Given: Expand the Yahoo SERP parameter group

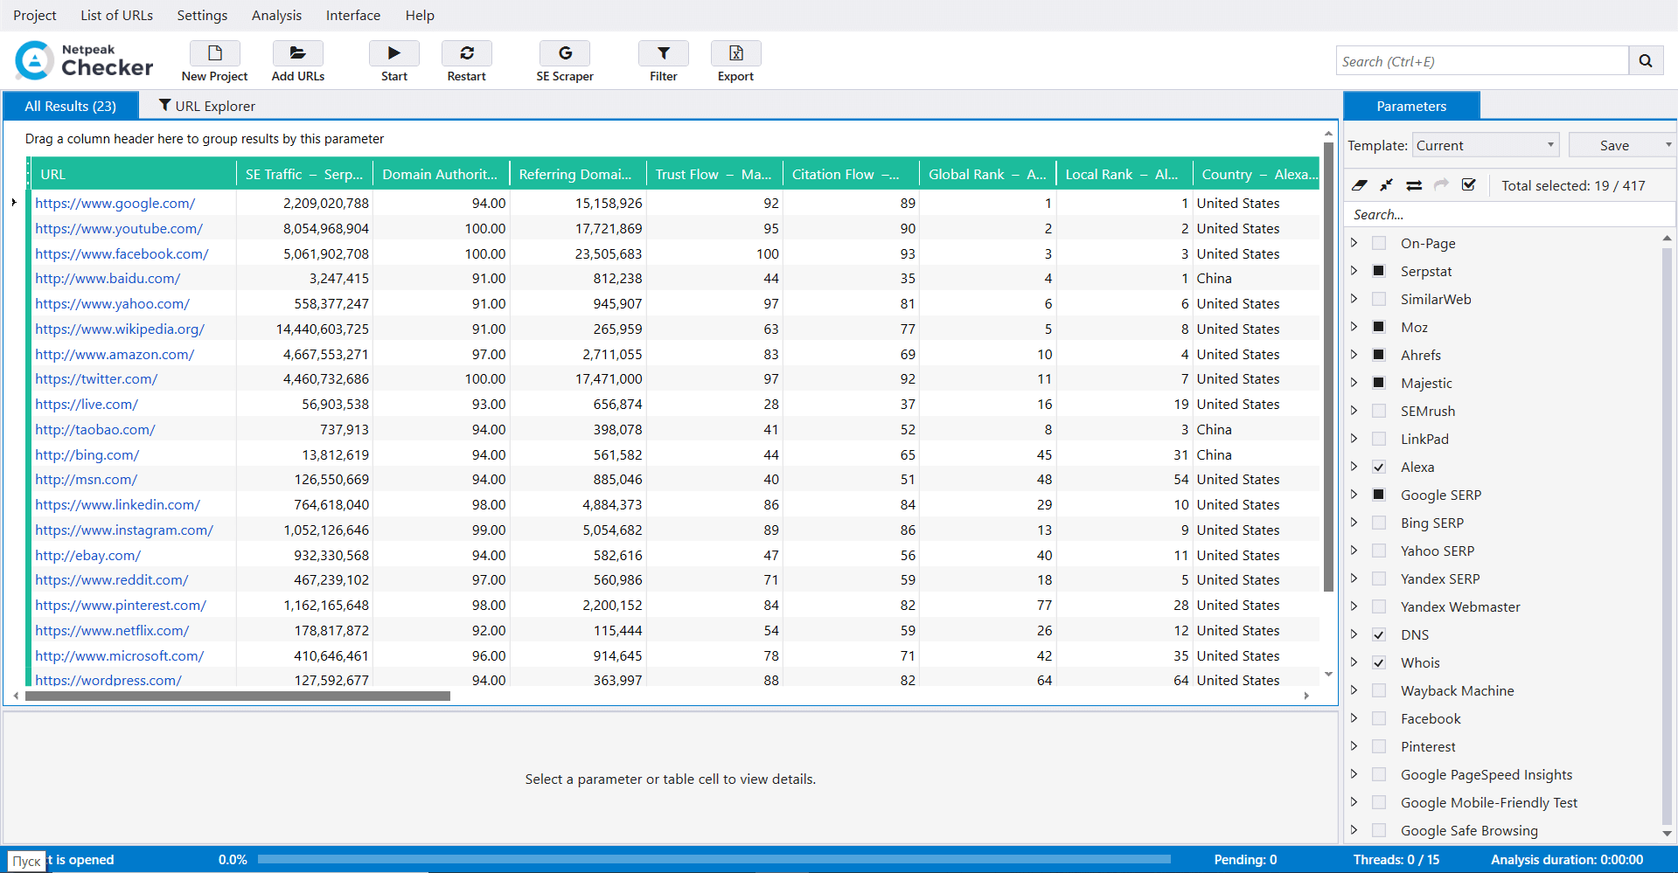Looking at the screenshot, I should (x=1354, y=550).
